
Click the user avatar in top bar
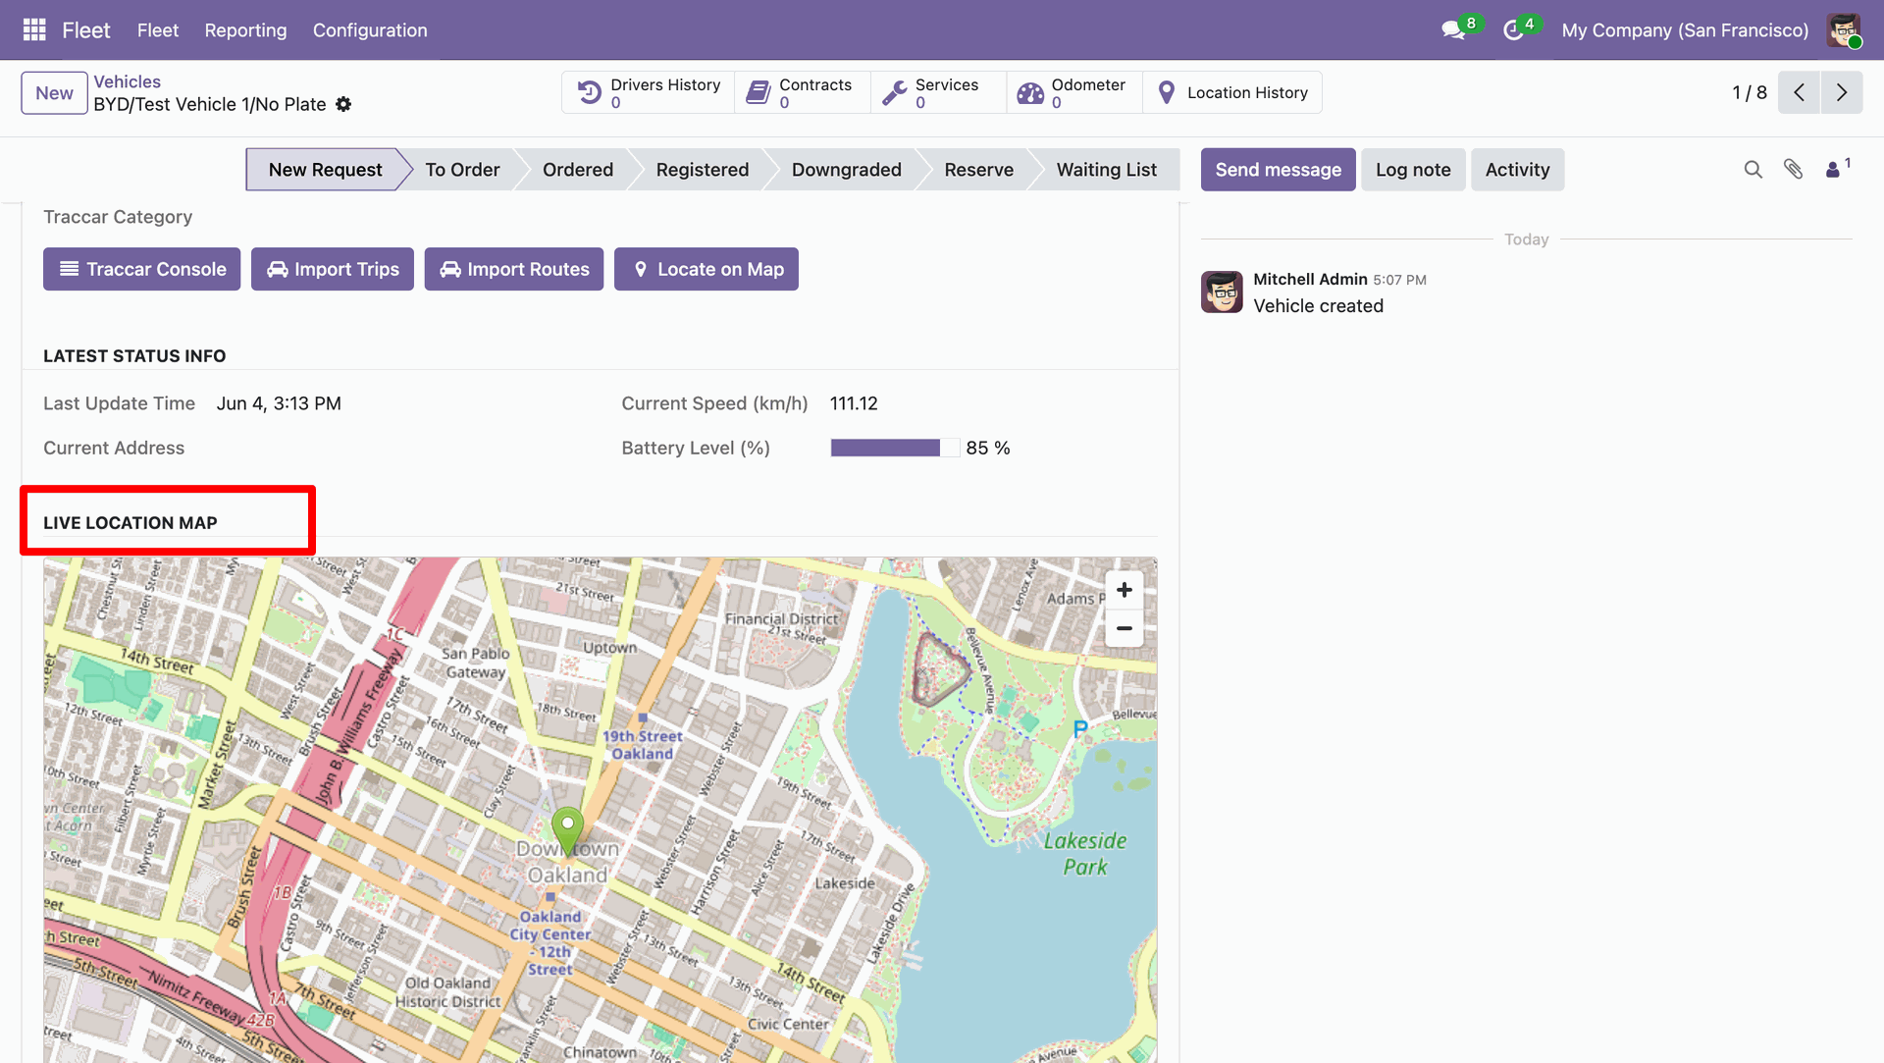coord(1844,29)
